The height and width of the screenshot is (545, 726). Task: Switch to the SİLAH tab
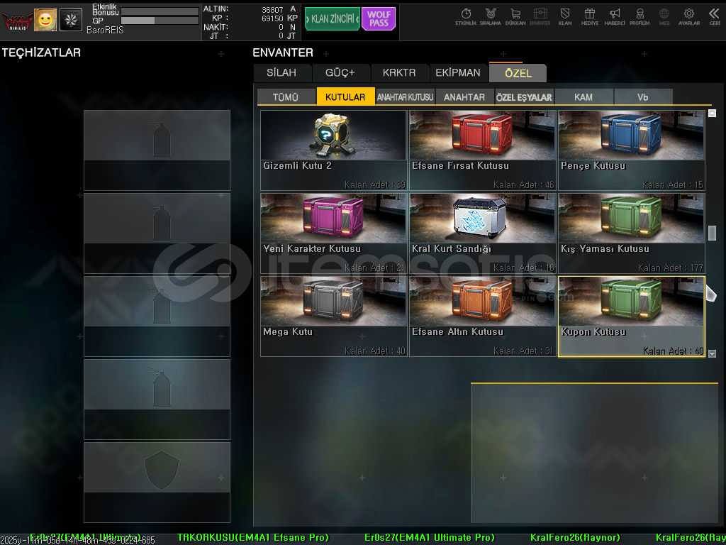tap(281, 73)
